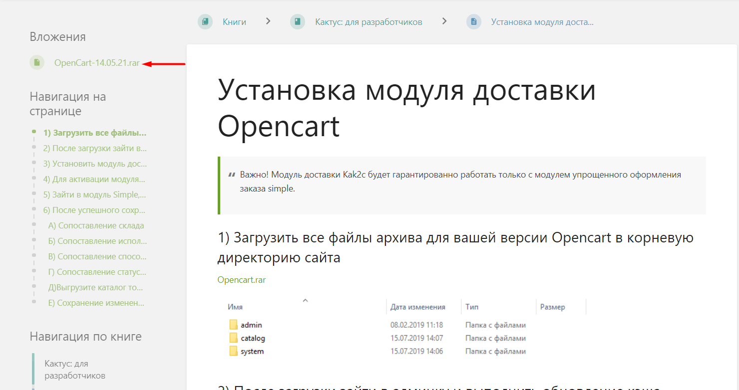Click the Книги breadcrumb book icon
The image size is (739, 390).
pyautogui.click(x=205, y=22)
